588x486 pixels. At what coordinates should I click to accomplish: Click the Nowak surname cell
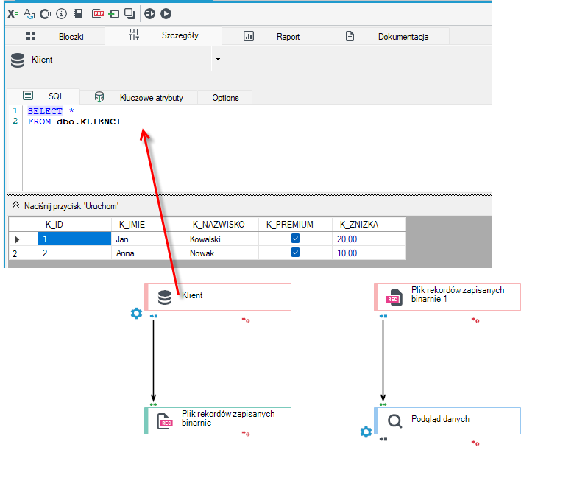coord(222,253)
